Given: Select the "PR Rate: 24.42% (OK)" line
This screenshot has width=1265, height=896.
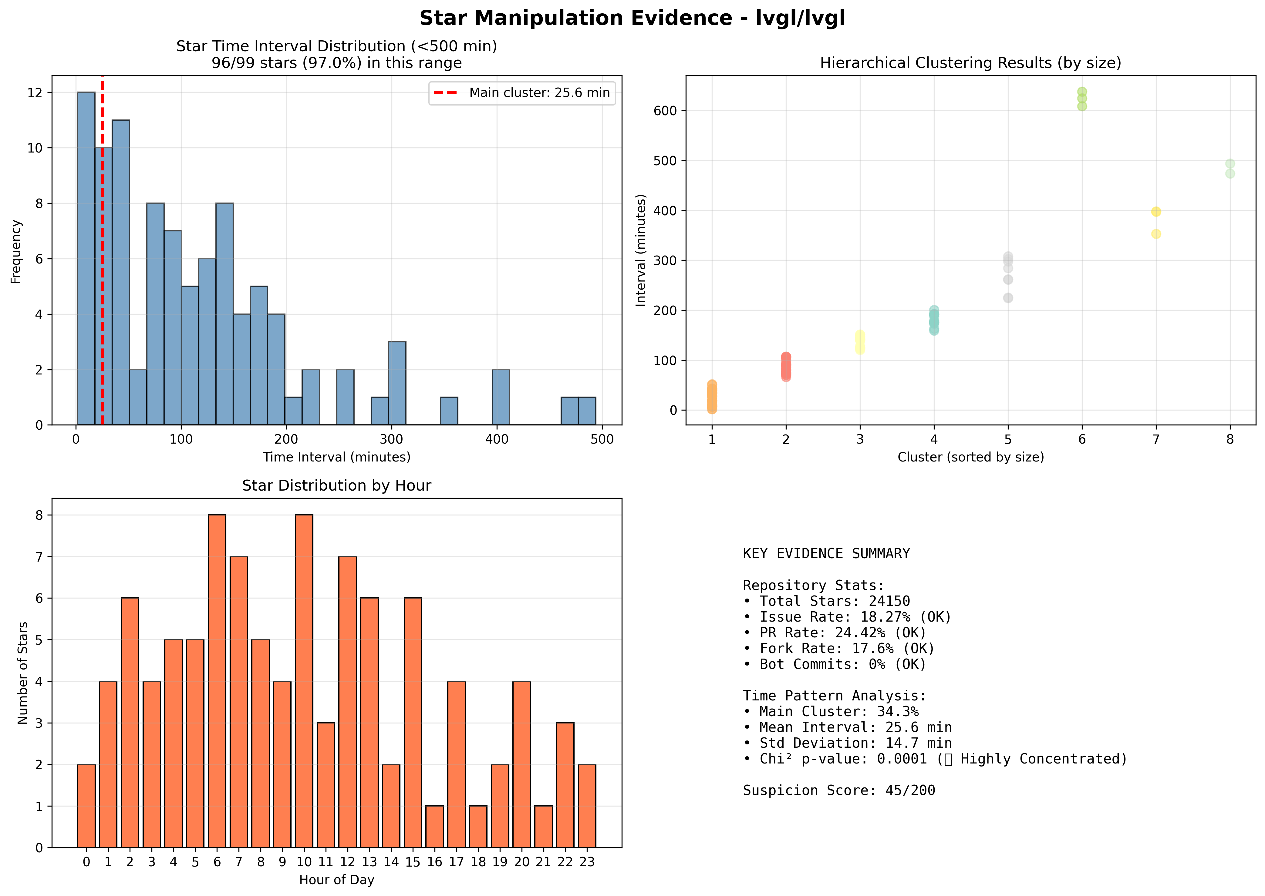Looking at the screenshot, I should (835, 632).
